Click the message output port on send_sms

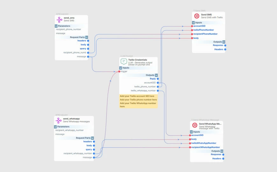(88, 57)
